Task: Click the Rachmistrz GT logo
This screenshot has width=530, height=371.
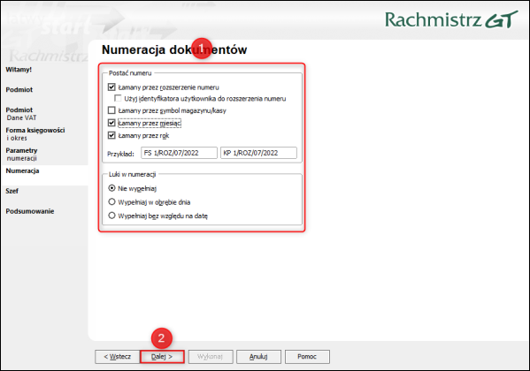Action: (x=451, y=19)
